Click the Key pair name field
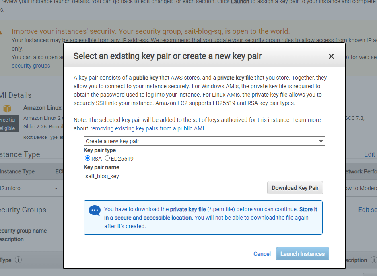Image resolution: width=377 pixels, height=276 pixels. click(x=206, y=176)
